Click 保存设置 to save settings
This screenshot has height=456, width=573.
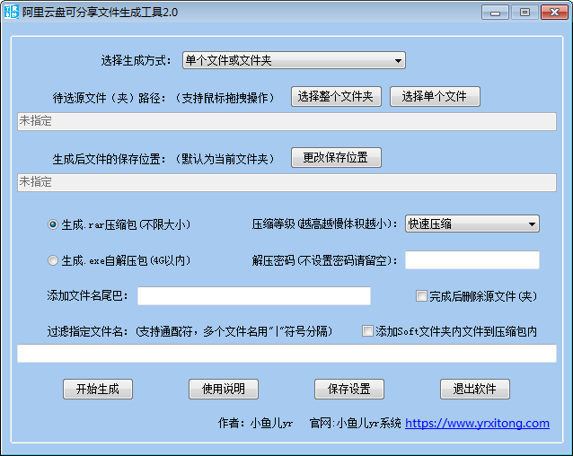pyautogui.click(x=349, y=389)
